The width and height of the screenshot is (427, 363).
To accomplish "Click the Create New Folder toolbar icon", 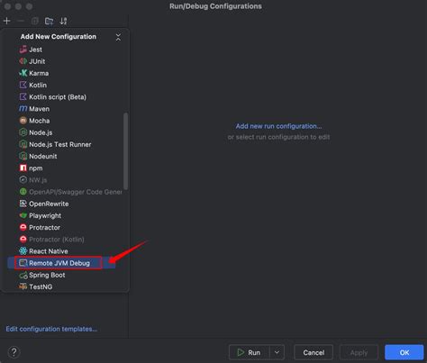I will click(49, 21).
